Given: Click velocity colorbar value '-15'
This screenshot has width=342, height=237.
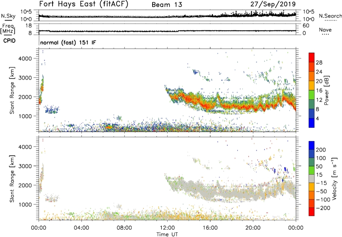Looking at the screenshot, I should point(321,183).
